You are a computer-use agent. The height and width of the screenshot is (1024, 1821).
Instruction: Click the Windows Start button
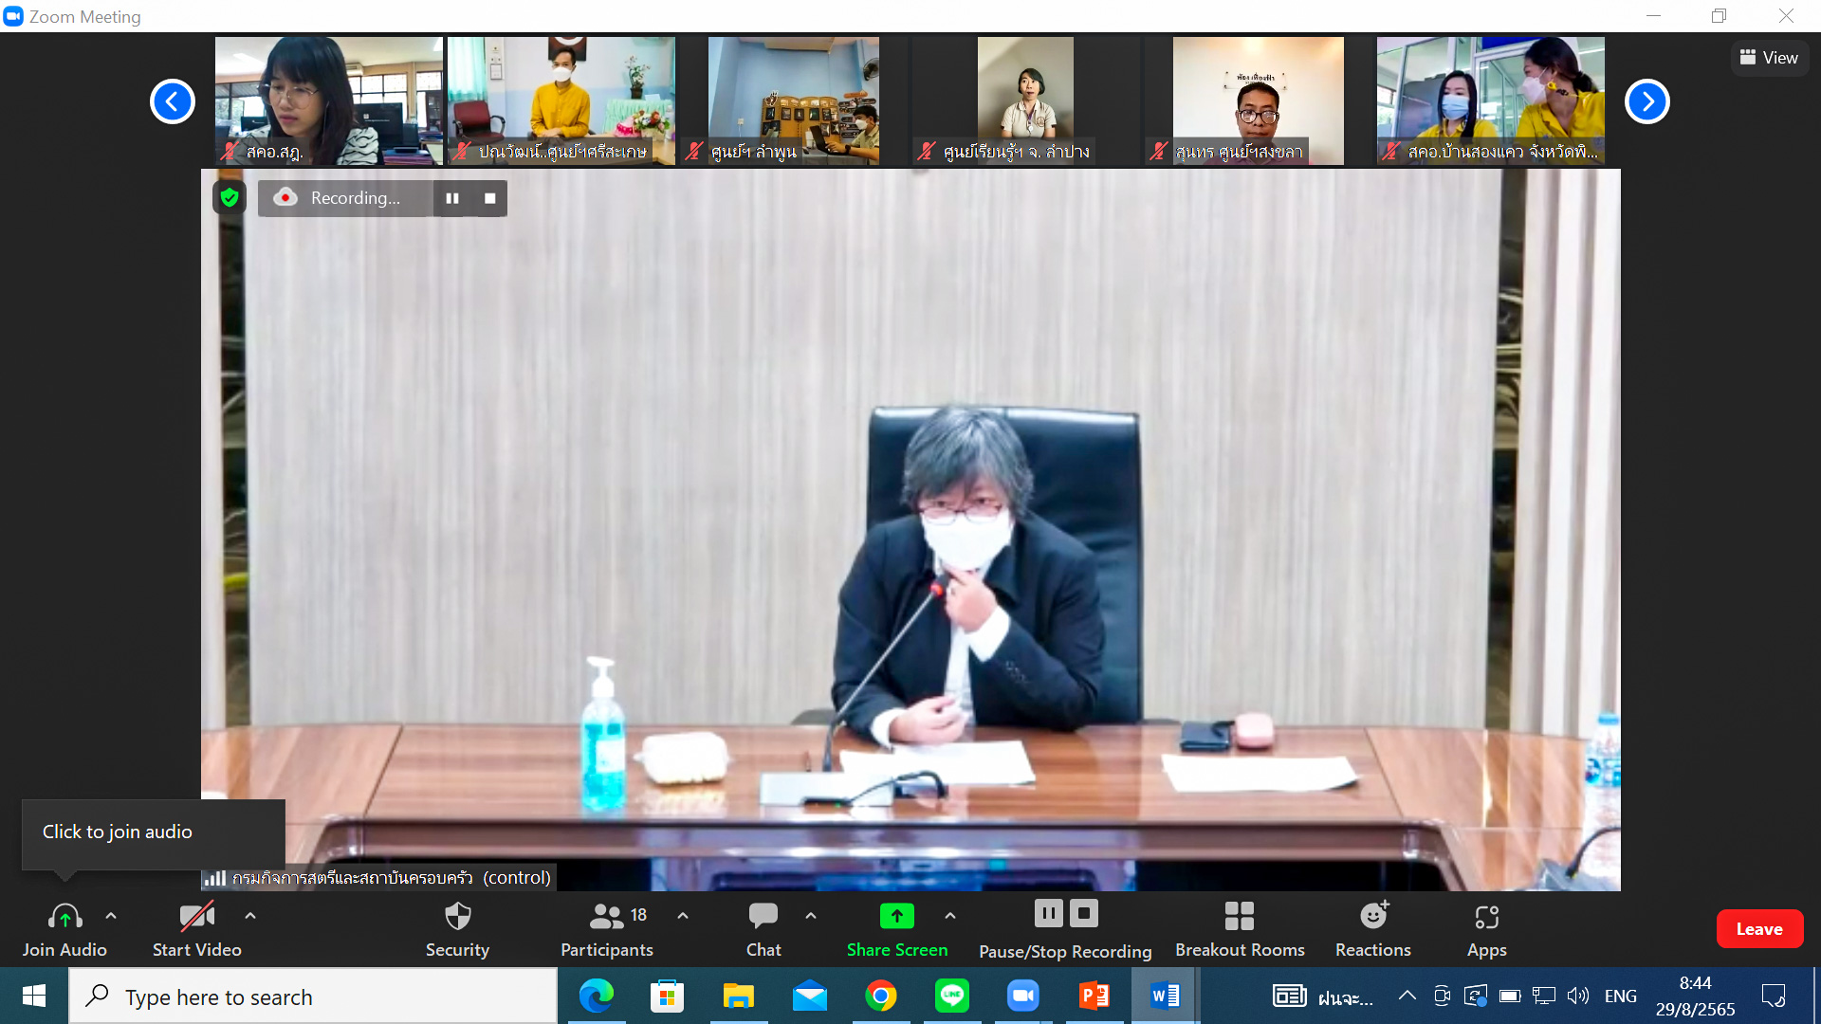34,996
